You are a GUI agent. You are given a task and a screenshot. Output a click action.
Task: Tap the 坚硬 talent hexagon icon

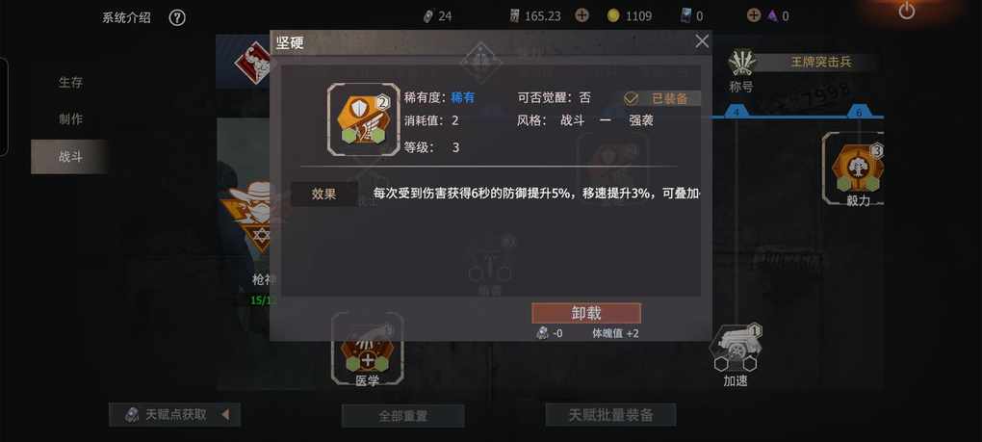[363, 119]
